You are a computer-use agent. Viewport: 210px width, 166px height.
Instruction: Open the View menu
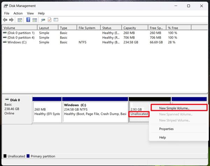pyautogui.click(x=30, y=13)
